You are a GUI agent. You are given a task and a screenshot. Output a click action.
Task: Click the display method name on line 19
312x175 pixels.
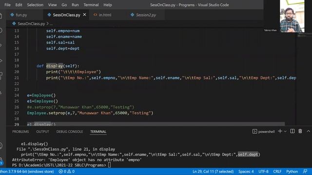[54, 66]
